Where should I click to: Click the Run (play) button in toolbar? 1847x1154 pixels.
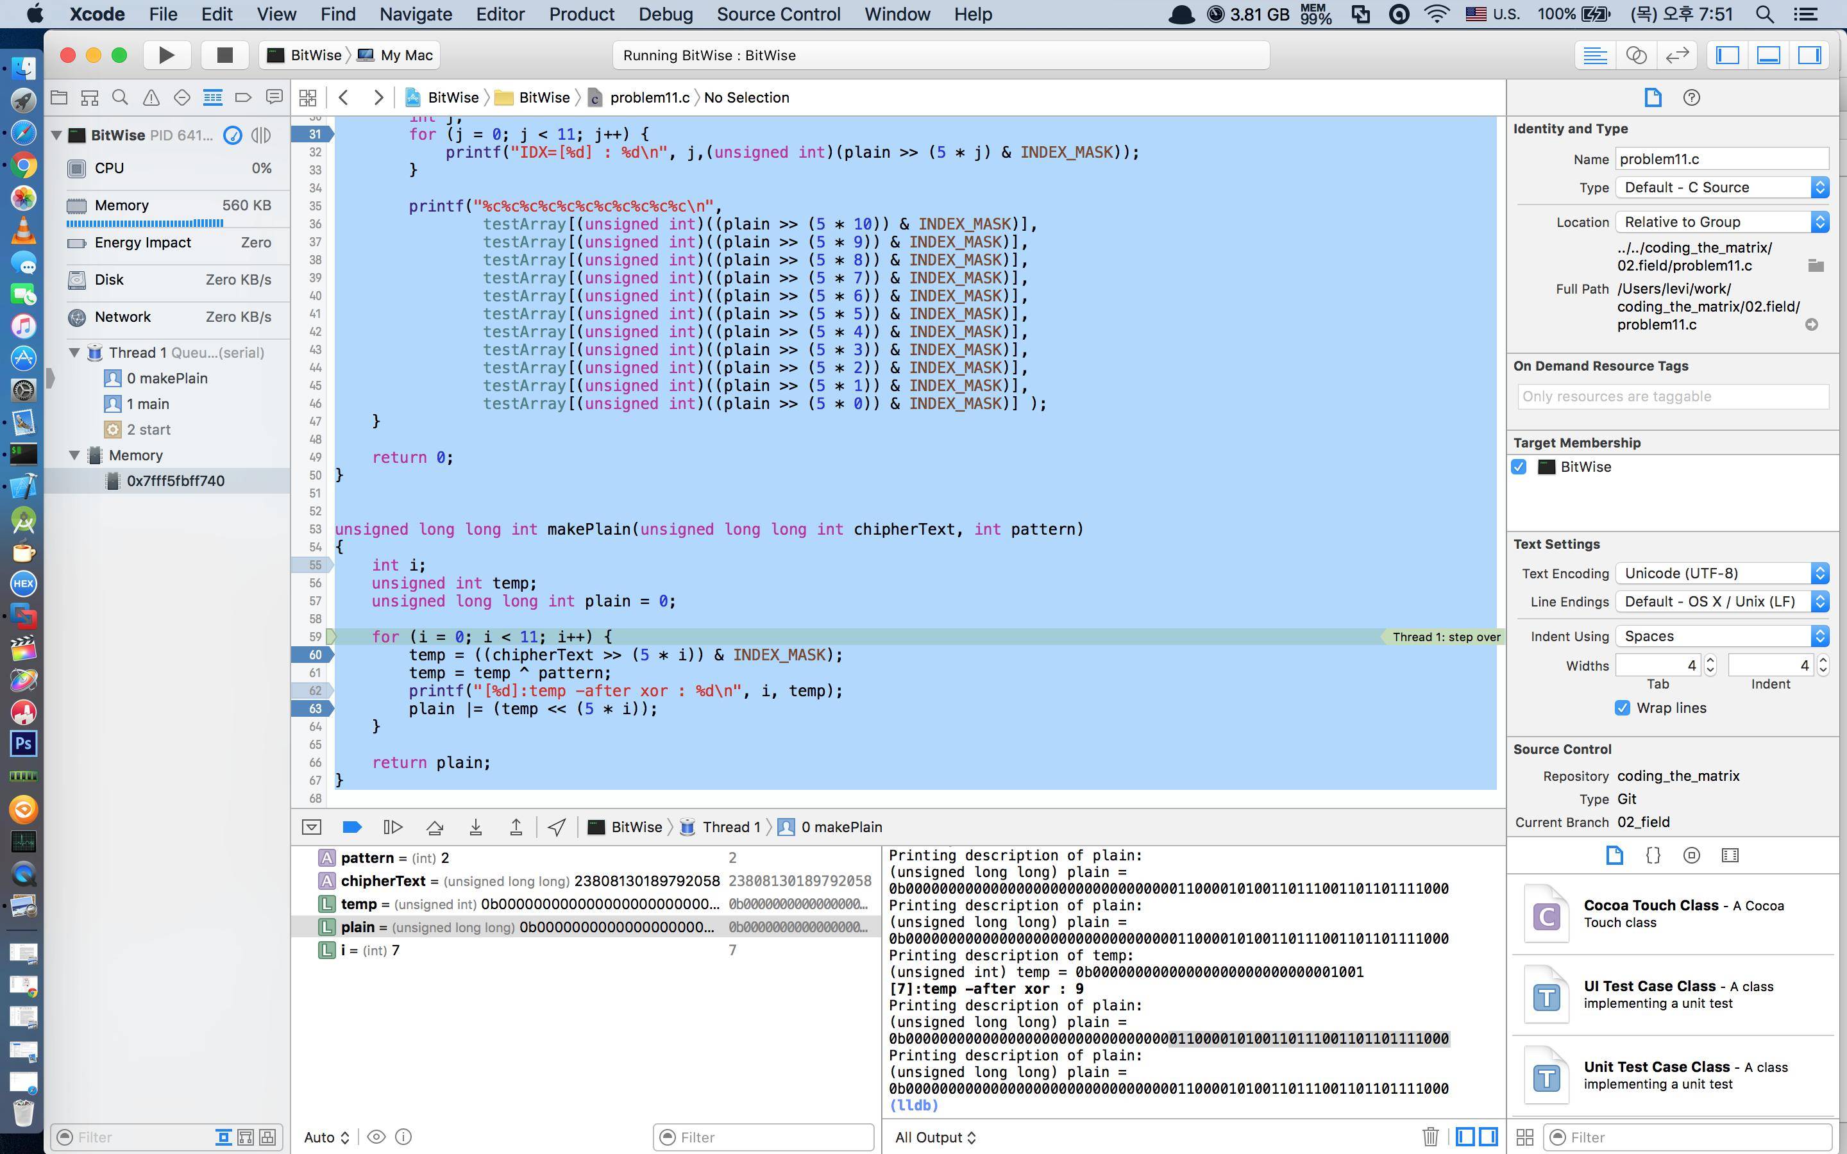165,55
